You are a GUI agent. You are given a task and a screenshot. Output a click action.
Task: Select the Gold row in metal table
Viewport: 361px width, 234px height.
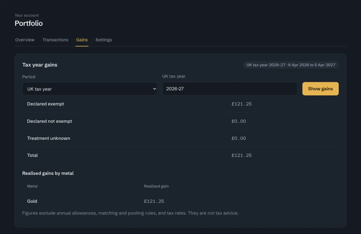(x=180, y=201)
